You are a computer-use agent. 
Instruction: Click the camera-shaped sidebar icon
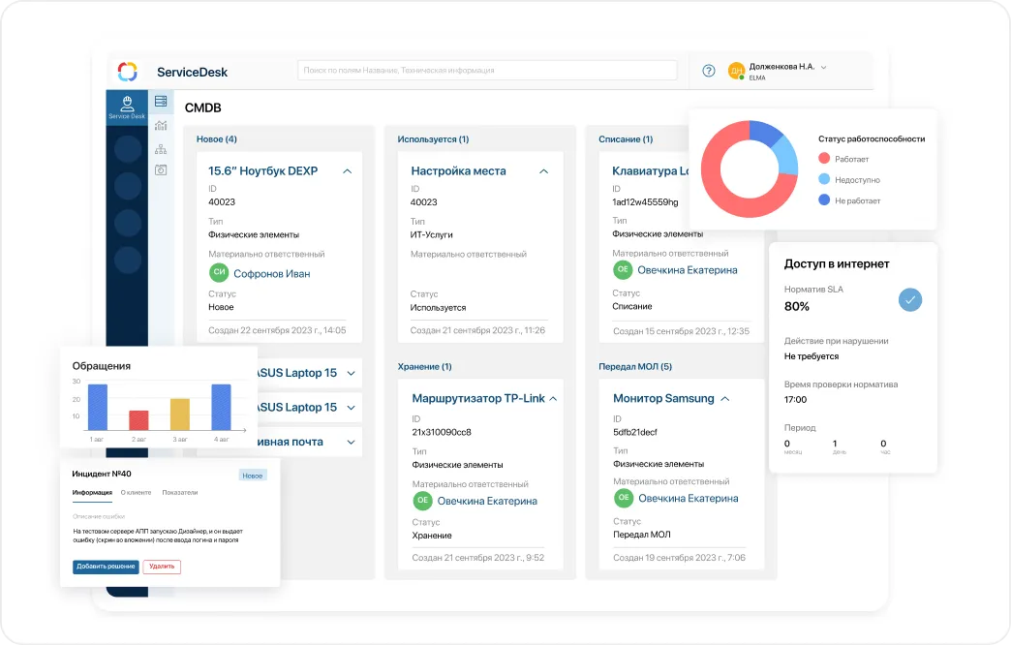click(x=161, y=169)
